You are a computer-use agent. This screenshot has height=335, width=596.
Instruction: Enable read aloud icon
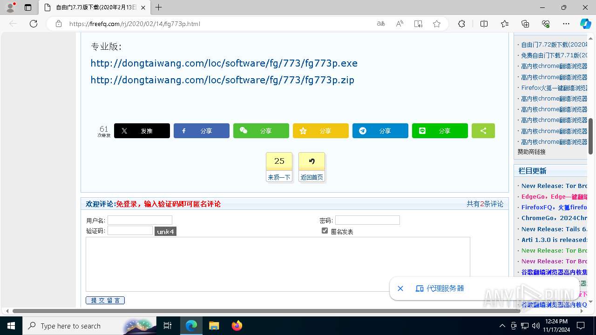point(400,24)
